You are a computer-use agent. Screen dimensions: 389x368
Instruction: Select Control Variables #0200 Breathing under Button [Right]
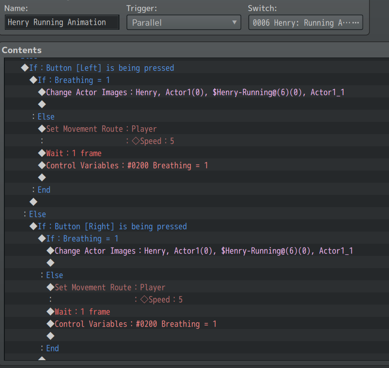click(197, 324)
